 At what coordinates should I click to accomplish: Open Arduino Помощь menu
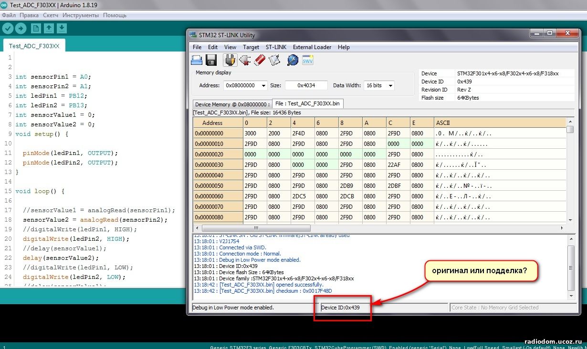click(115, 15)
